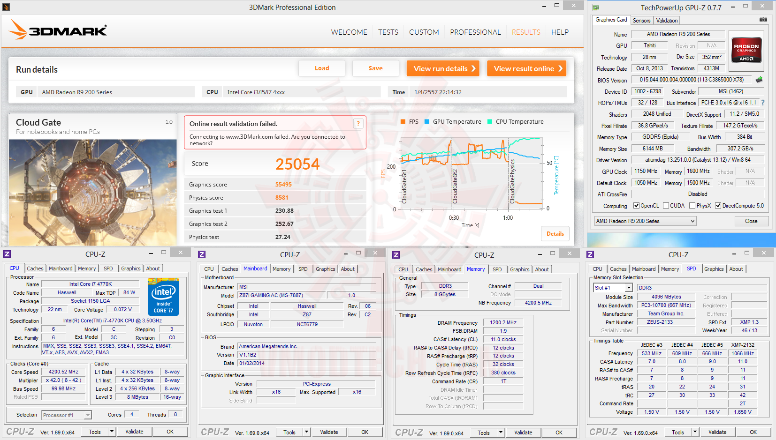This screenshot has height=440, width=776.
Task: Click the title bar icon of the CPU-Z Memory window
Action: click(x=396, y=255)
